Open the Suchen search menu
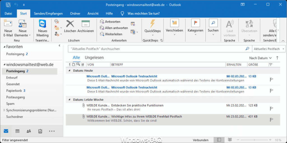287x143 pixels. [213, 28]
